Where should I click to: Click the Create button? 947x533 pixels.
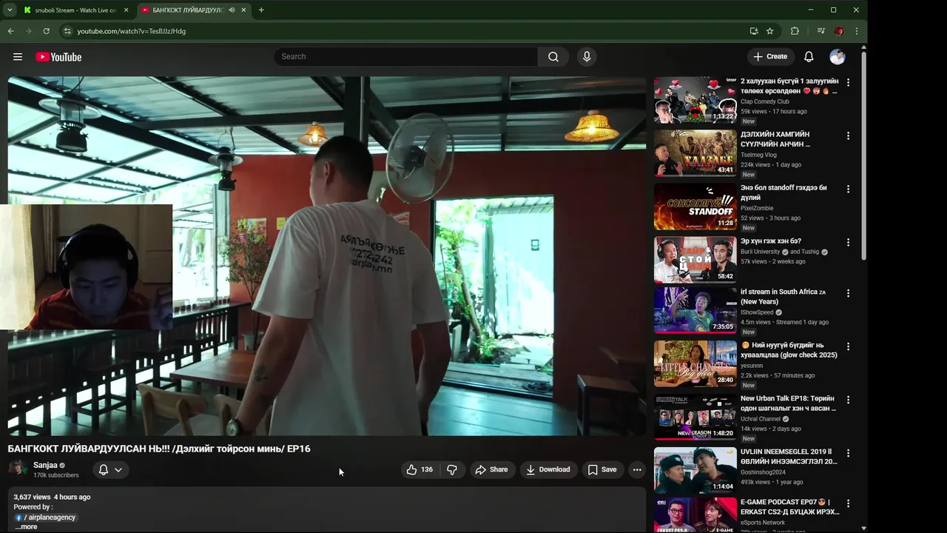pos(770,56)
